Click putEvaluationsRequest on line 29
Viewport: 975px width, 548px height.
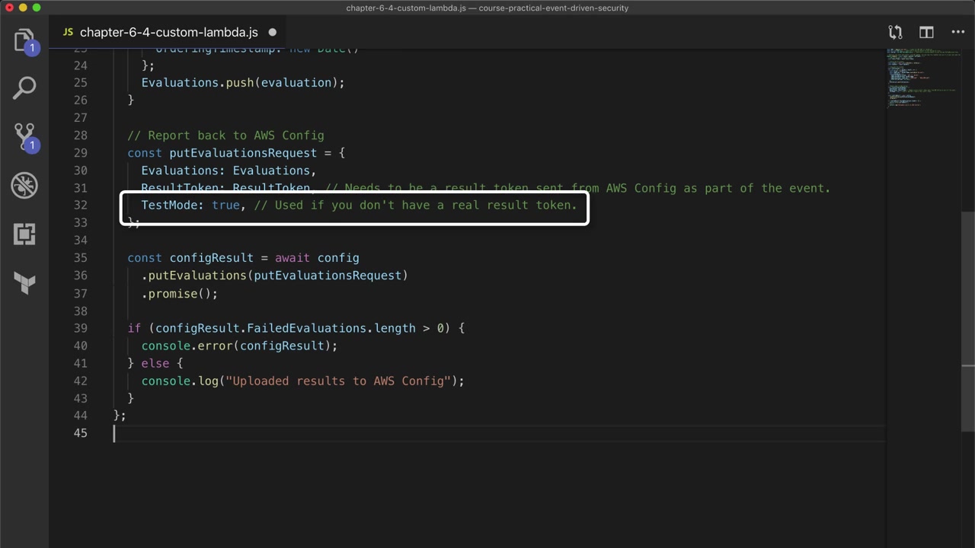242,153
